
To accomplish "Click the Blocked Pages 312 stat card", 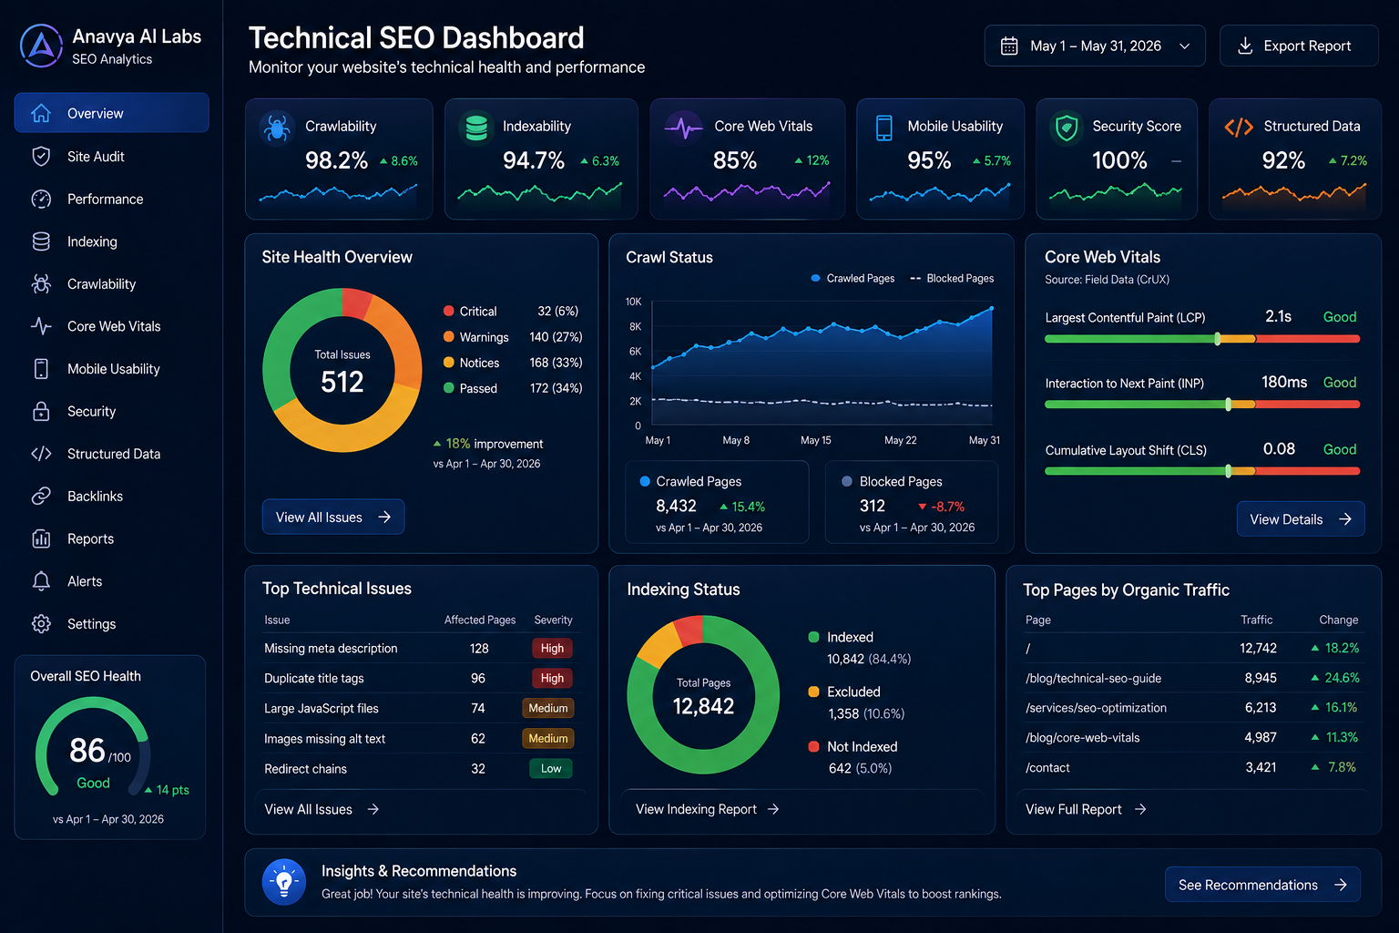I will 912,502.
